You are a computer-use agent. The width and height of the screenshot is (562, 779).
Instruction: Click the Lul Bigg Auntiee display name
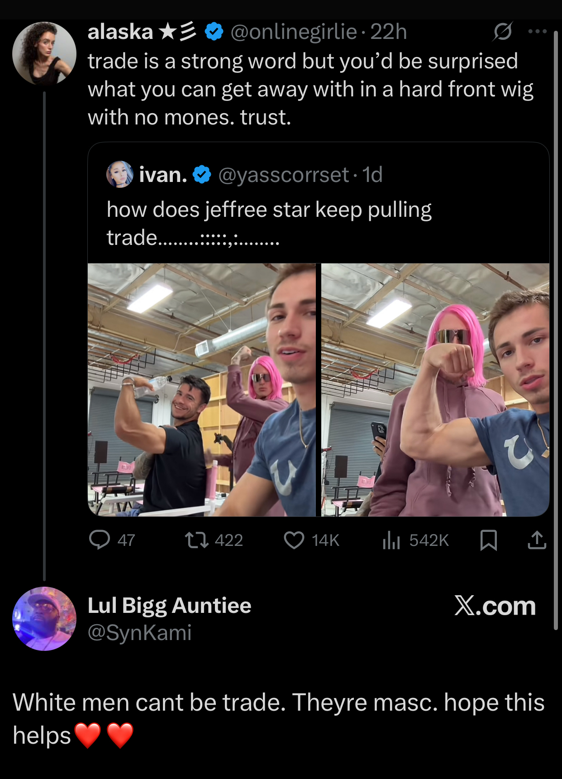click(169, 606)
